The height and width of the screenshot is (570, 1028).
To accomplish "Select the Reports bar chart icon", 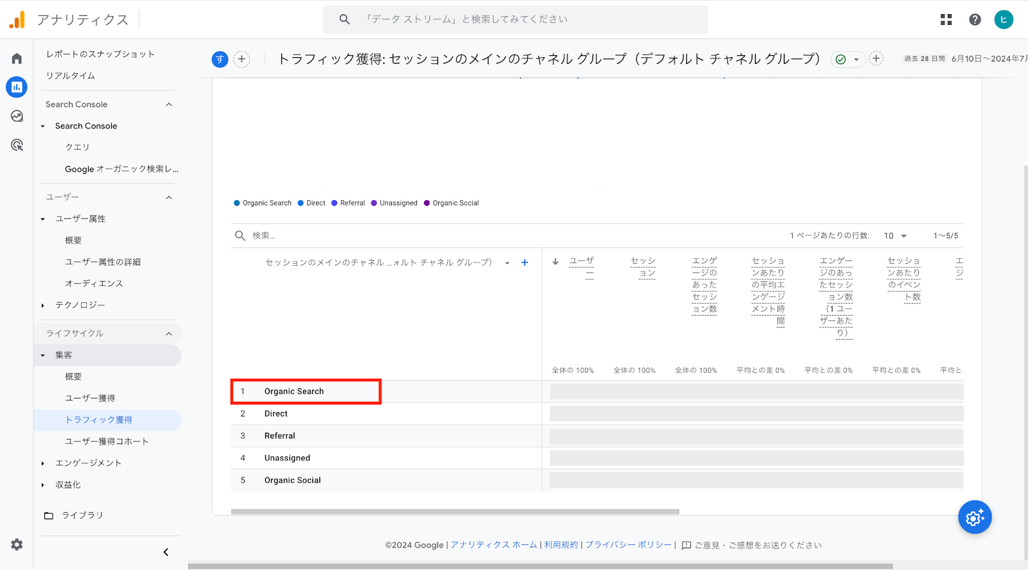I will tap(17, 87).
